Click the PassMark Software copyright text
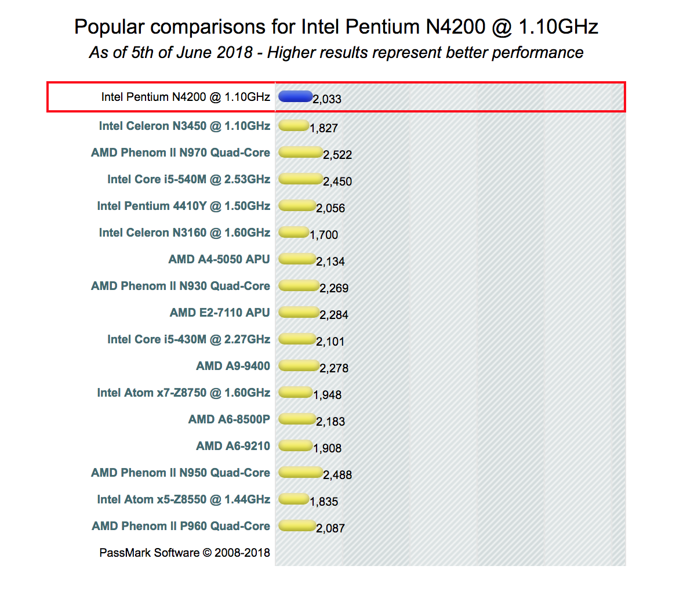Screen dimensions: 676x602 (x=184, y=553)
